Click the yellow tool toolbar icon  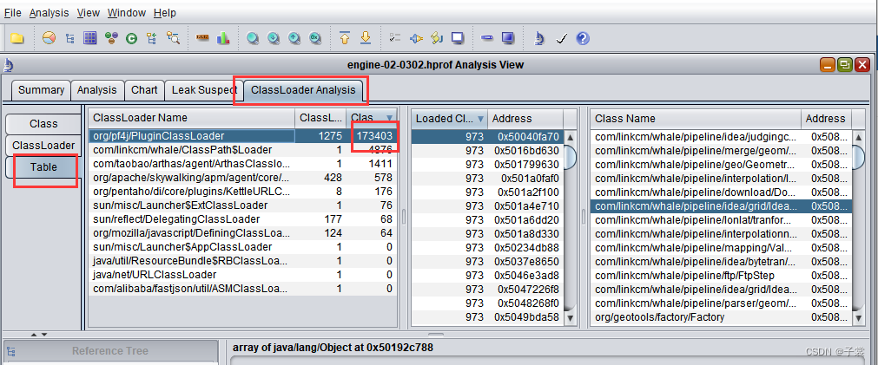(437, 38)
